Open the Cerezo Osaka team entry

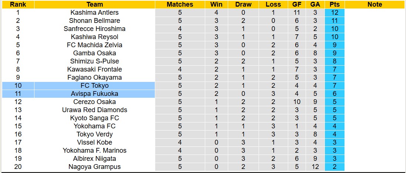click(x=95, y=102)
